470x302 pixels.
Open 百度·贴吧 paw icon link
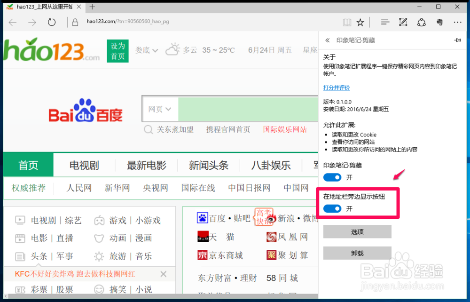[202, 218]
